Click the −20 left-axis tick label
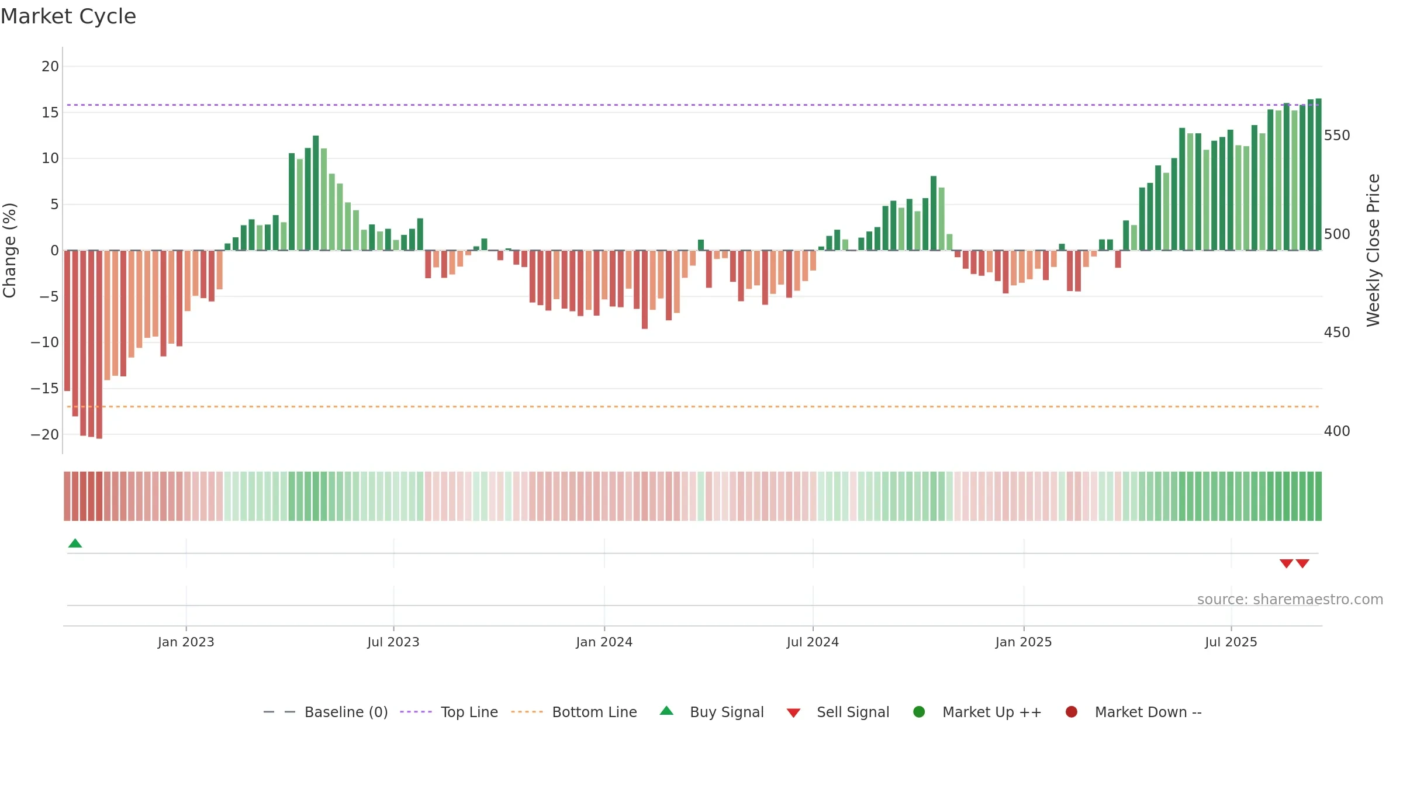This screenshot has height=789, width=1403. point(45,435)
